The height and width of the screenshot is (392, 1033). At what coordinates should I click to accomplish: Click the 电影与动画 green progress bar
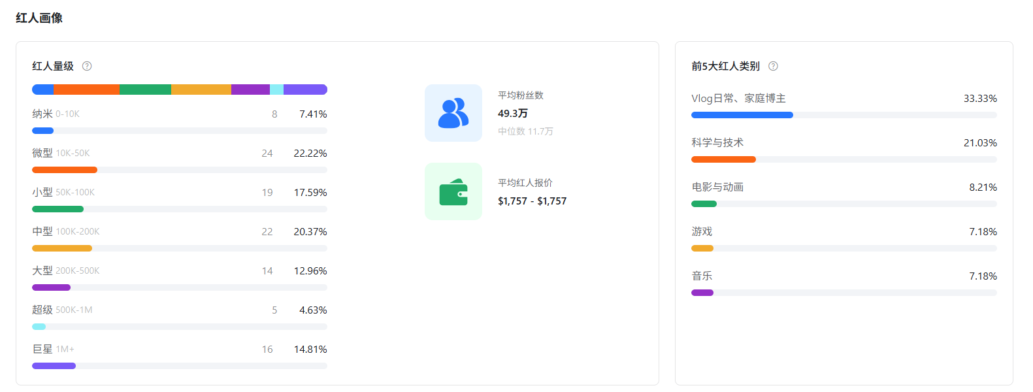(x=704, y=204)
